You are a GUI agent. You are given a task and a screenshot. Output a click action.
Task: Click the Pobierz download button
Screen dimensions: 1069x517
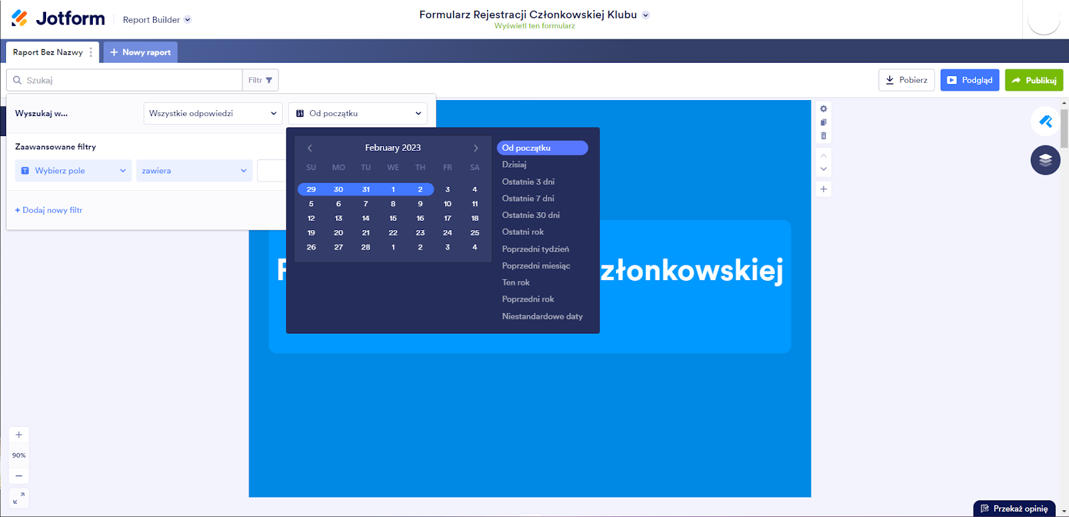click(907, 80)
